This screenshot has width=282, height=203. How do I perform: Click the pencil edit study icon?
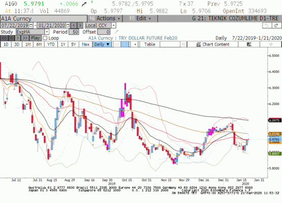[116, 32]
